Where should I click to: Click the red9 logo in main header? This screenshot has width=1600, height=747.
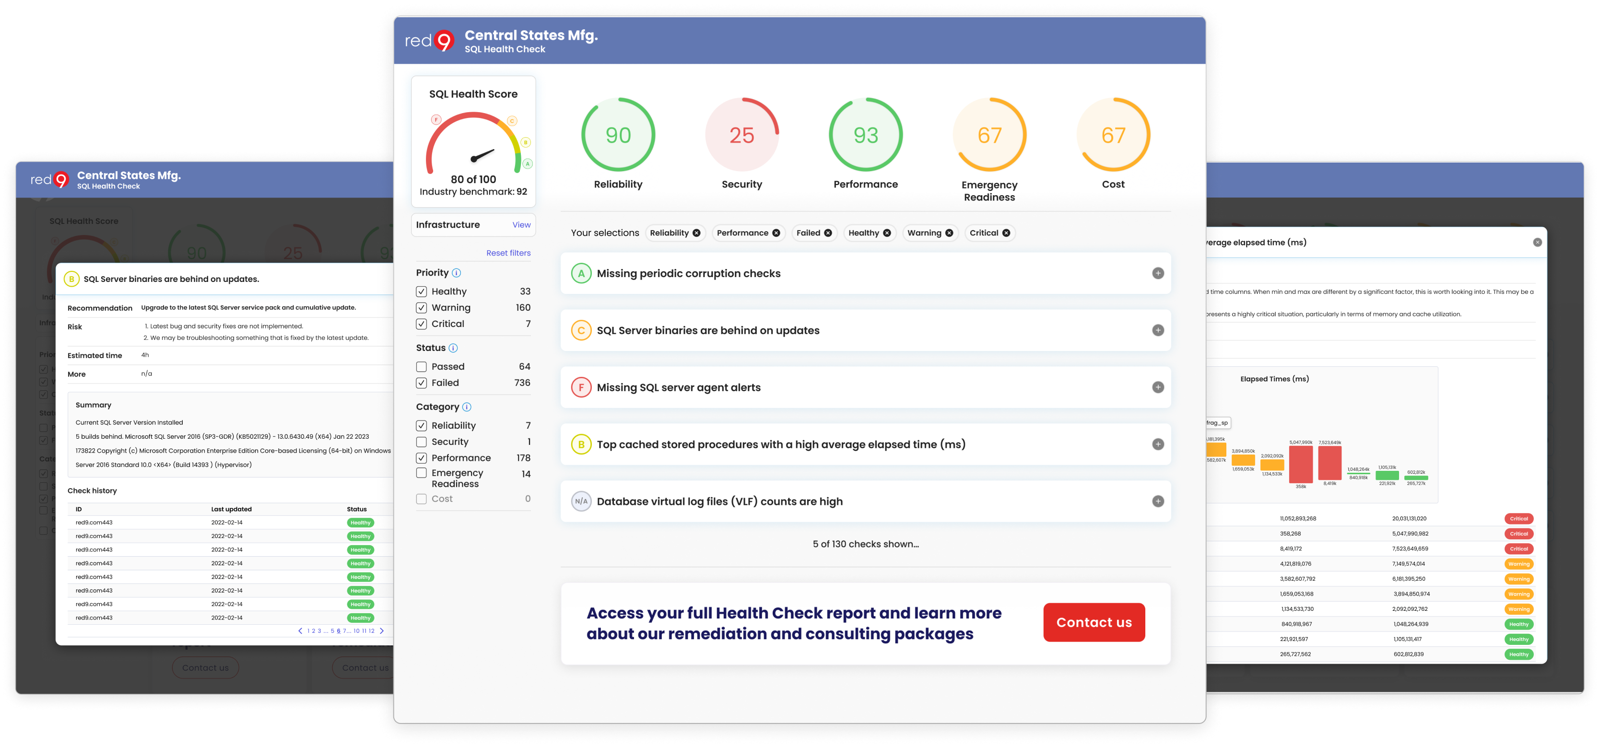pyautogui.click(x=430, y=41)
